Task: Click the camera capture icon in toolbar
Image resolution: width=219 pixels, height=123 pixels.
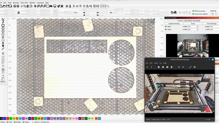Action: click(x=51, y=6)
